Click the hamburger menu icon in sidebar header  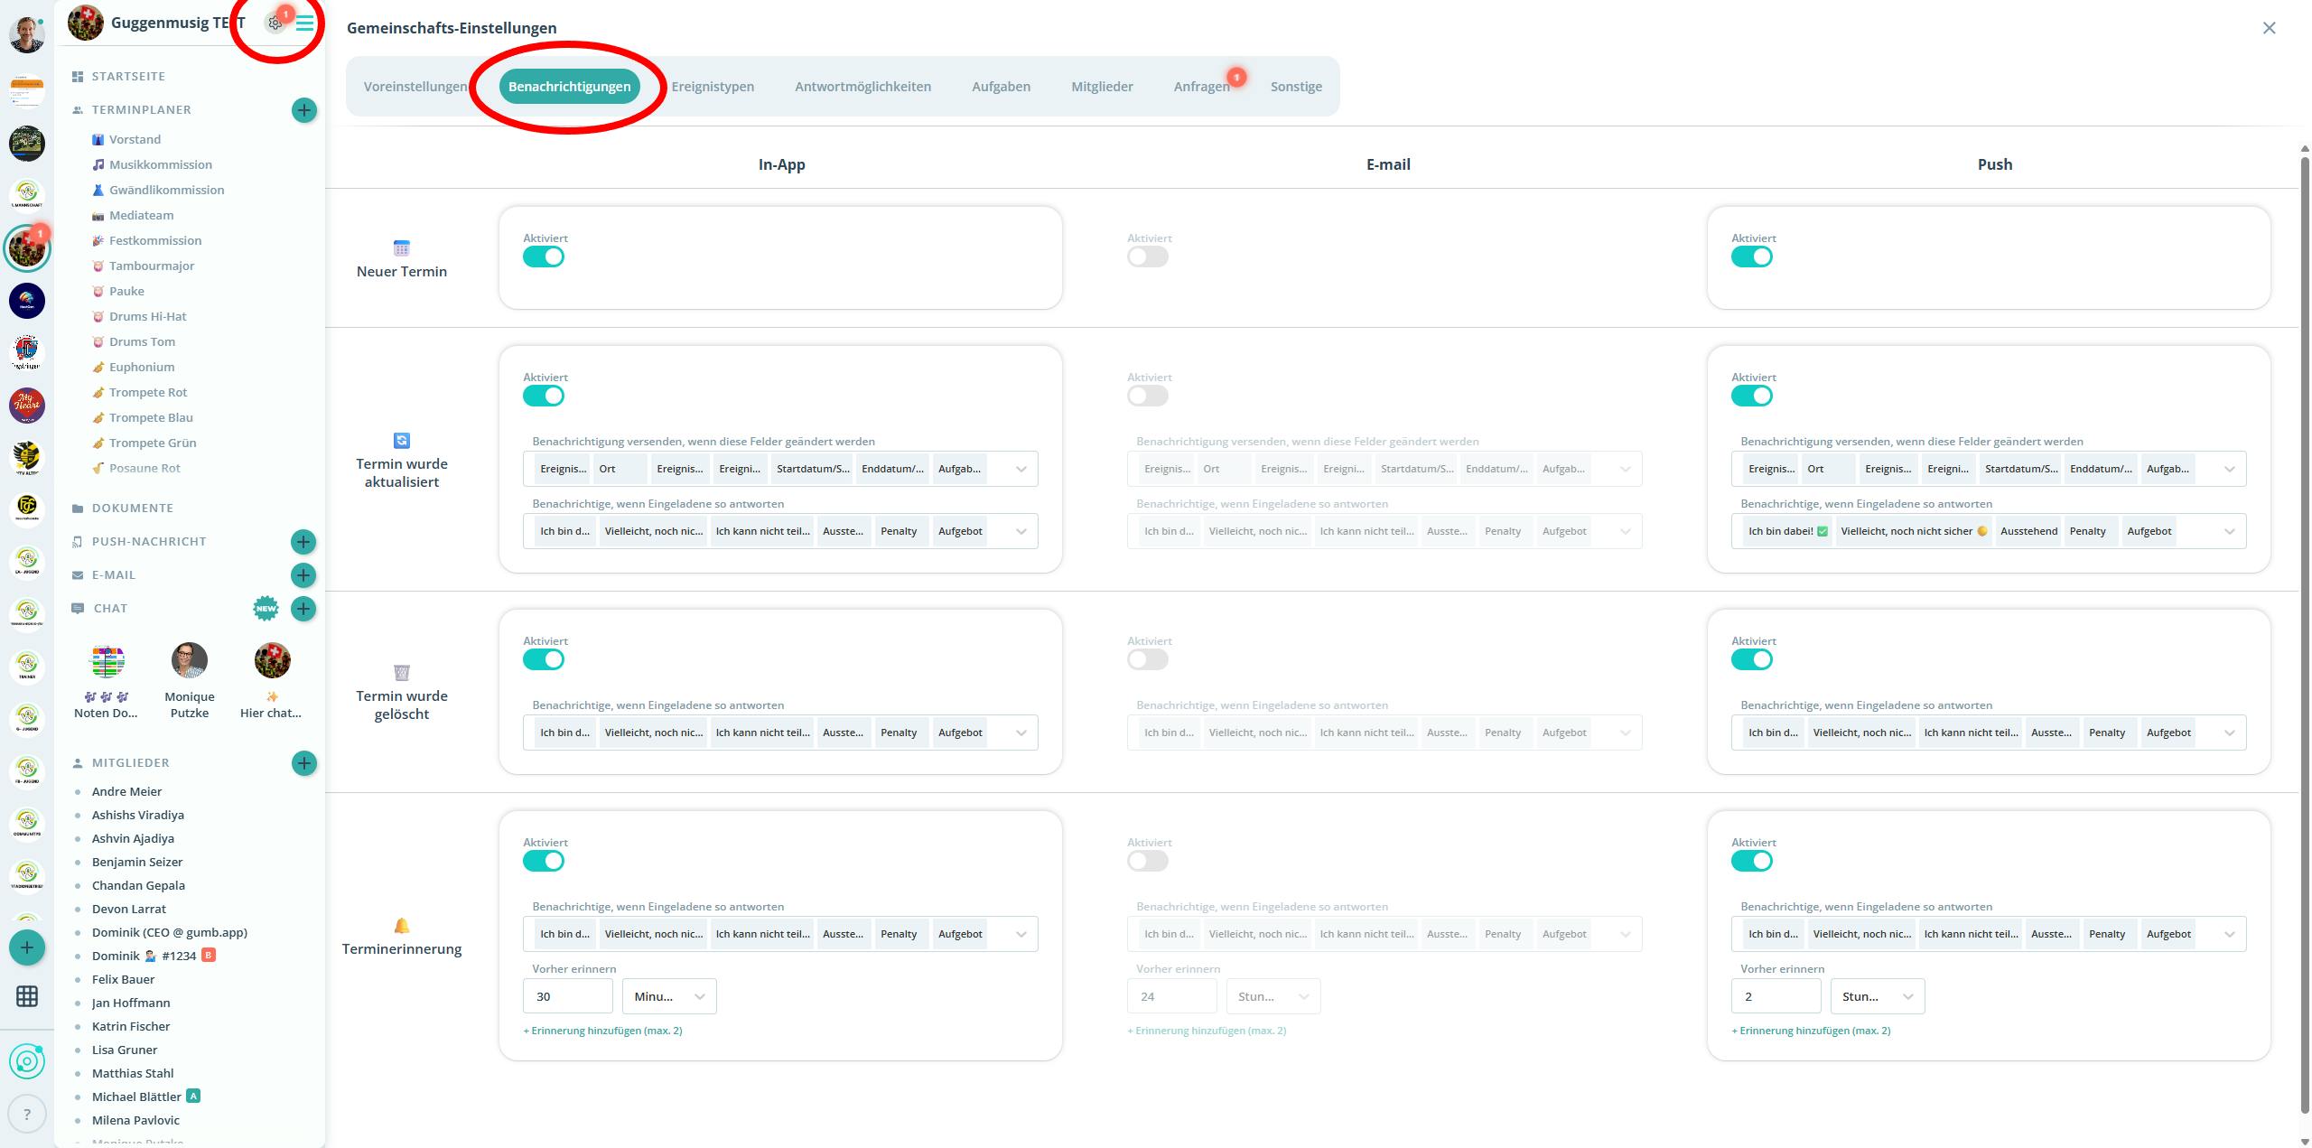coord(305,23)
